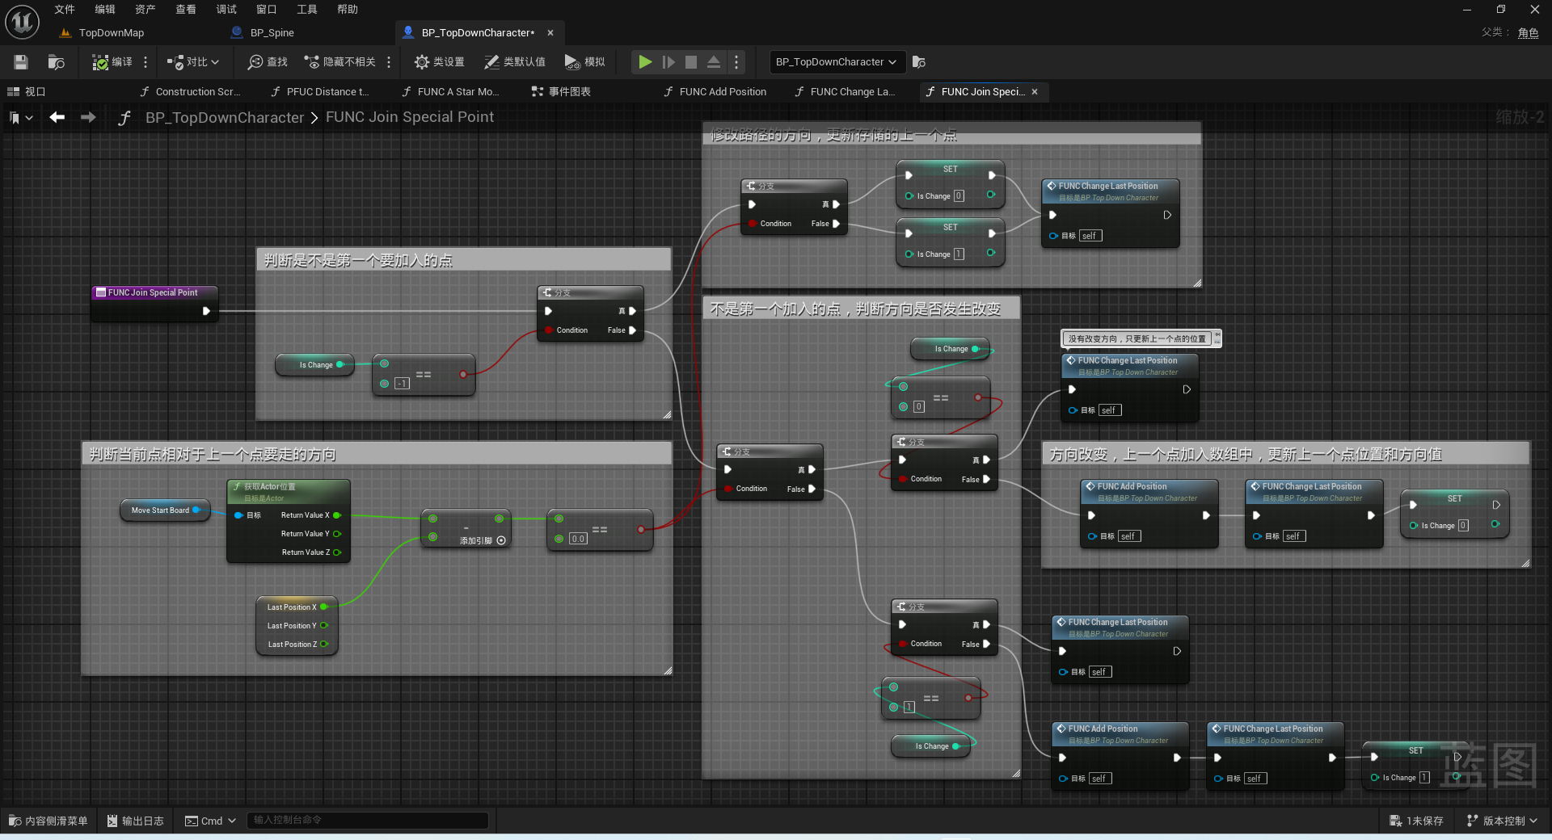Click 1未保存 unsaved indicator
1552x840 pixels.
click(x=1416, y=821)
